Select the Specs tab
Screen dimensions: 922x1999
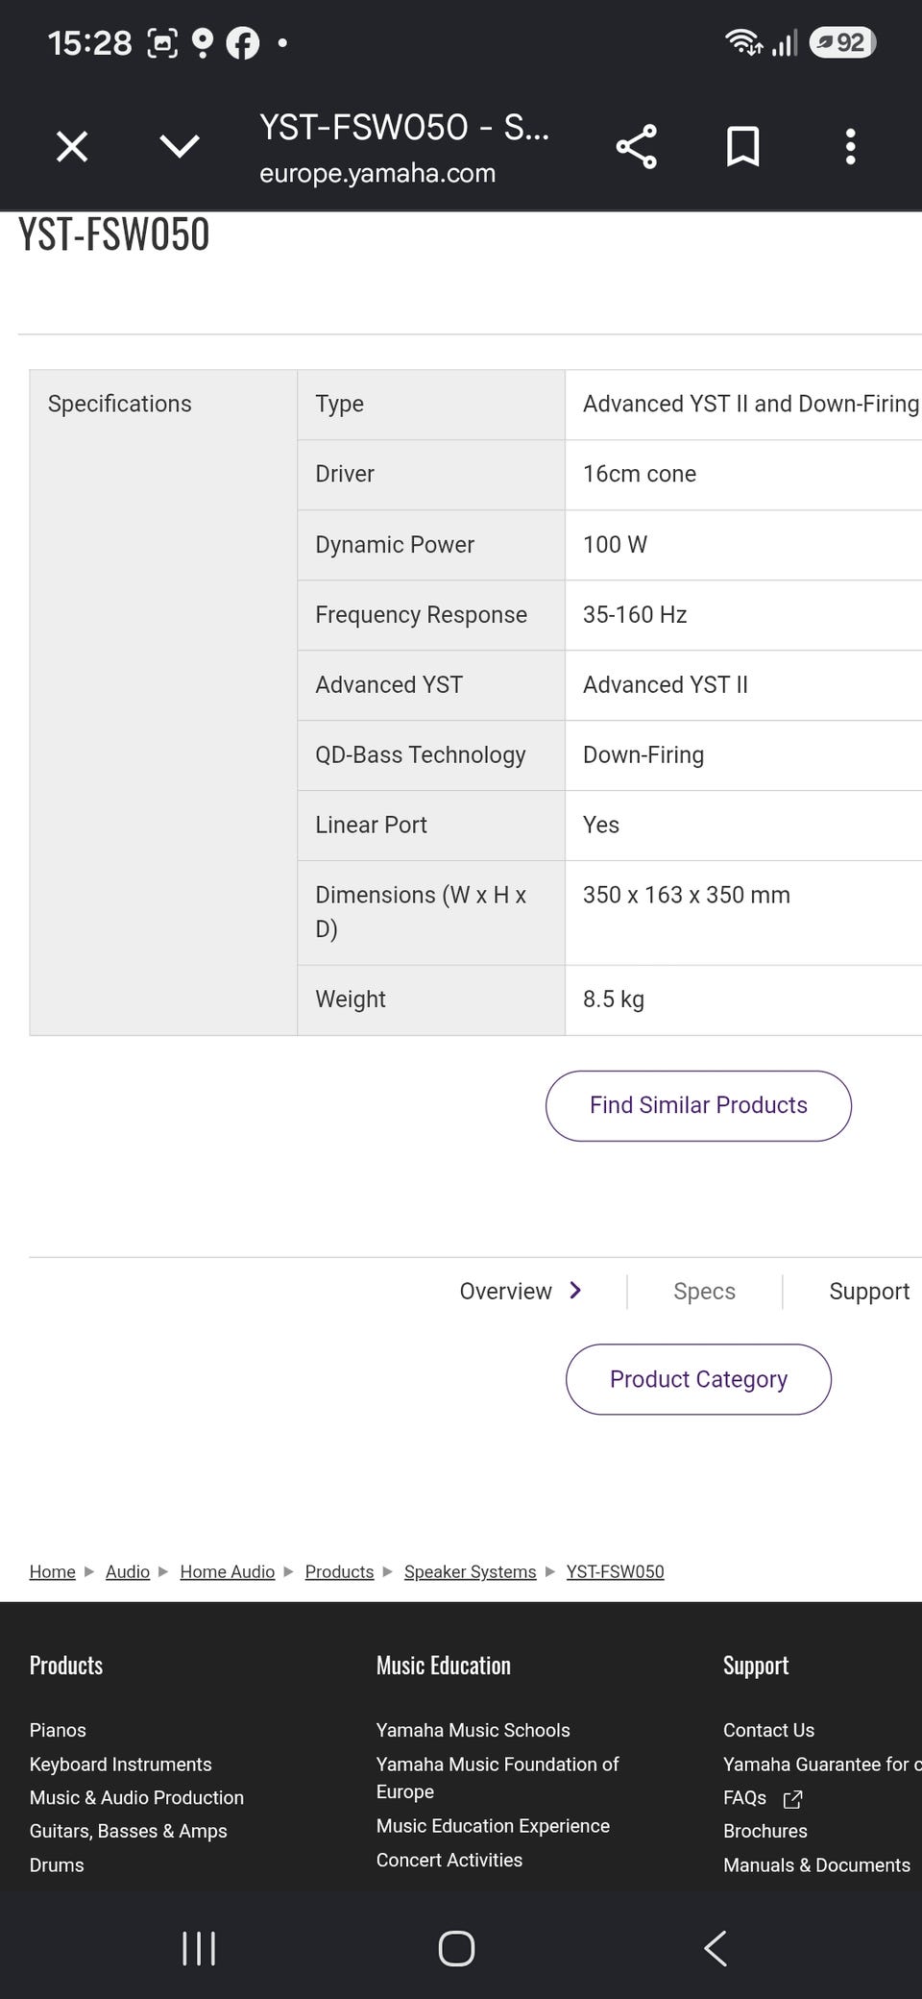(704, 1291)
